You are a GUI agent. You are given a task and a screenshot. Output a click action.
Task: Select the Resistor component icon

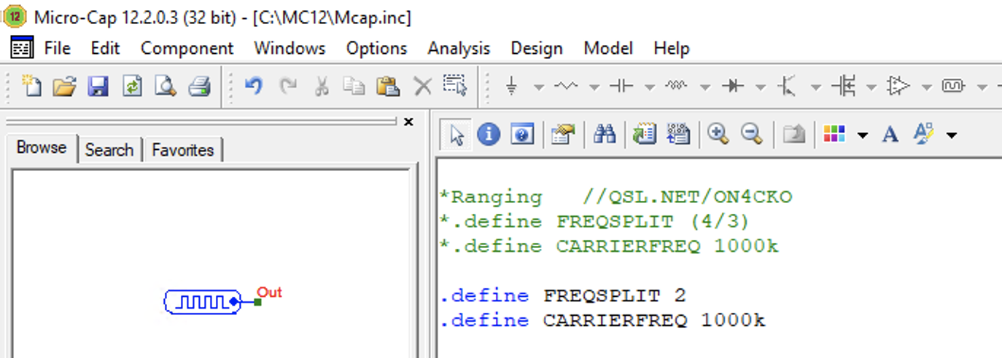pos(566,86)
